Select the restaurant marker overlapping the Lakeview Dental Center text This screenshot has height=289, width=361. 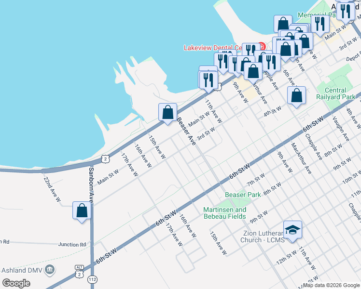(251, 50)
